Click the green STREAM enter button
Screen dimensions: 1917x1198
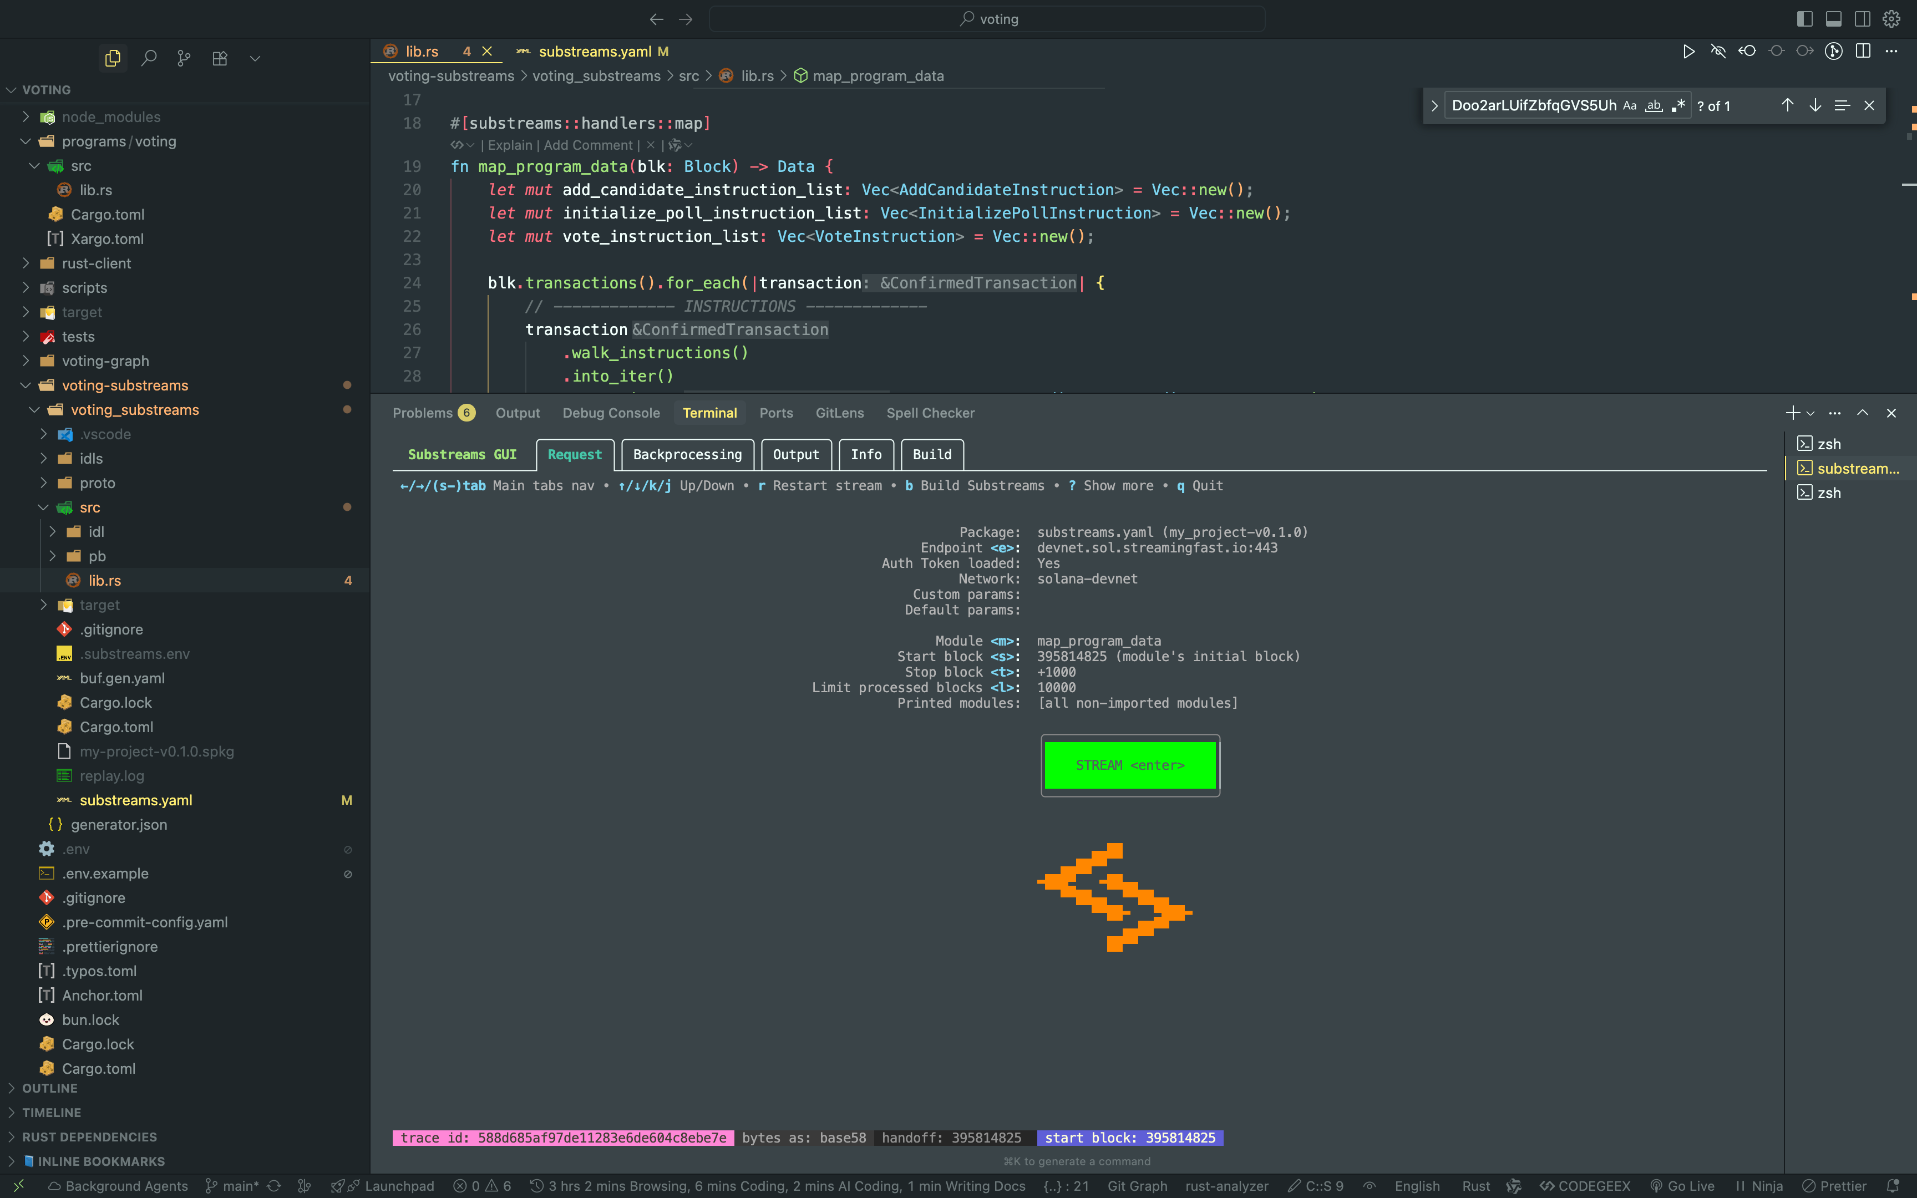1129,765
